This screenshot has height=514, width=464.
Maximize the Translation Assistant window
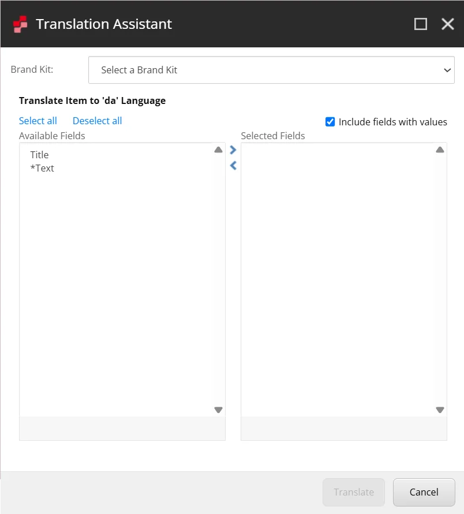pyautogui.click(x=420, y=24)
